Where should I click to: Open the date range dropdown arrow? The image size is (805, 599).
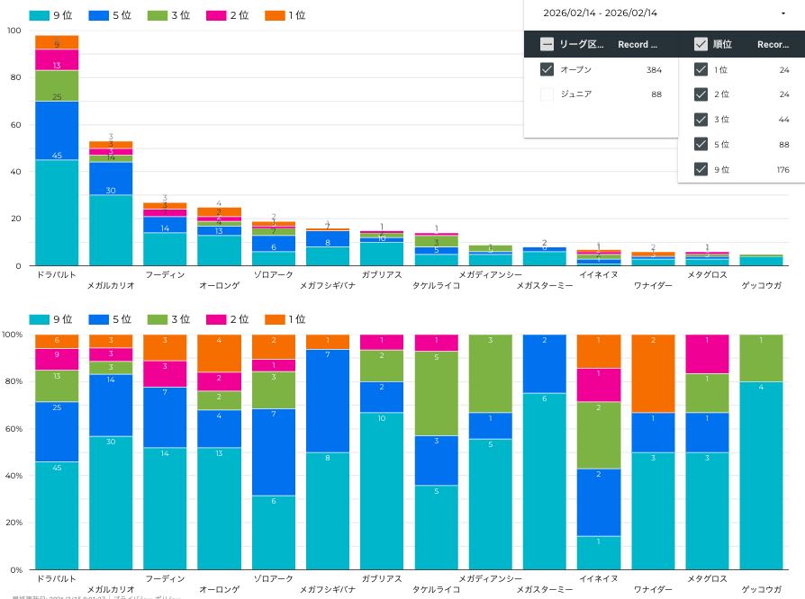tap(782, 13)
